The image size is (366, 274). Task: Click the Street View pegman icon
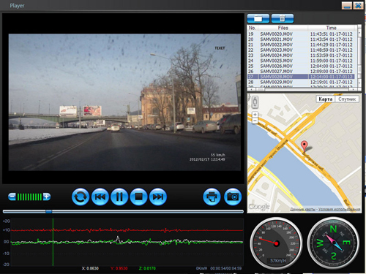(x=255, y=102)
